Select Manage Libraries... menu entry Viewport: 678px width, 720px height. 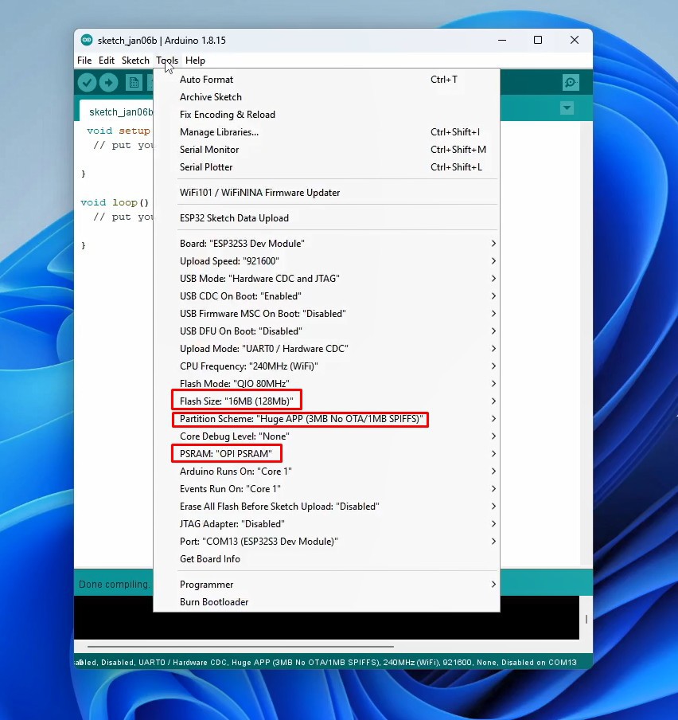click(219, 132)
